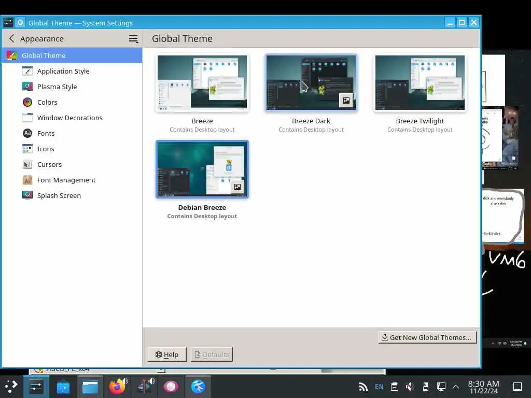Click the Icons grid icon
Image resolution: width=531 pixels, height=398 pixels.
pos(27,149)
